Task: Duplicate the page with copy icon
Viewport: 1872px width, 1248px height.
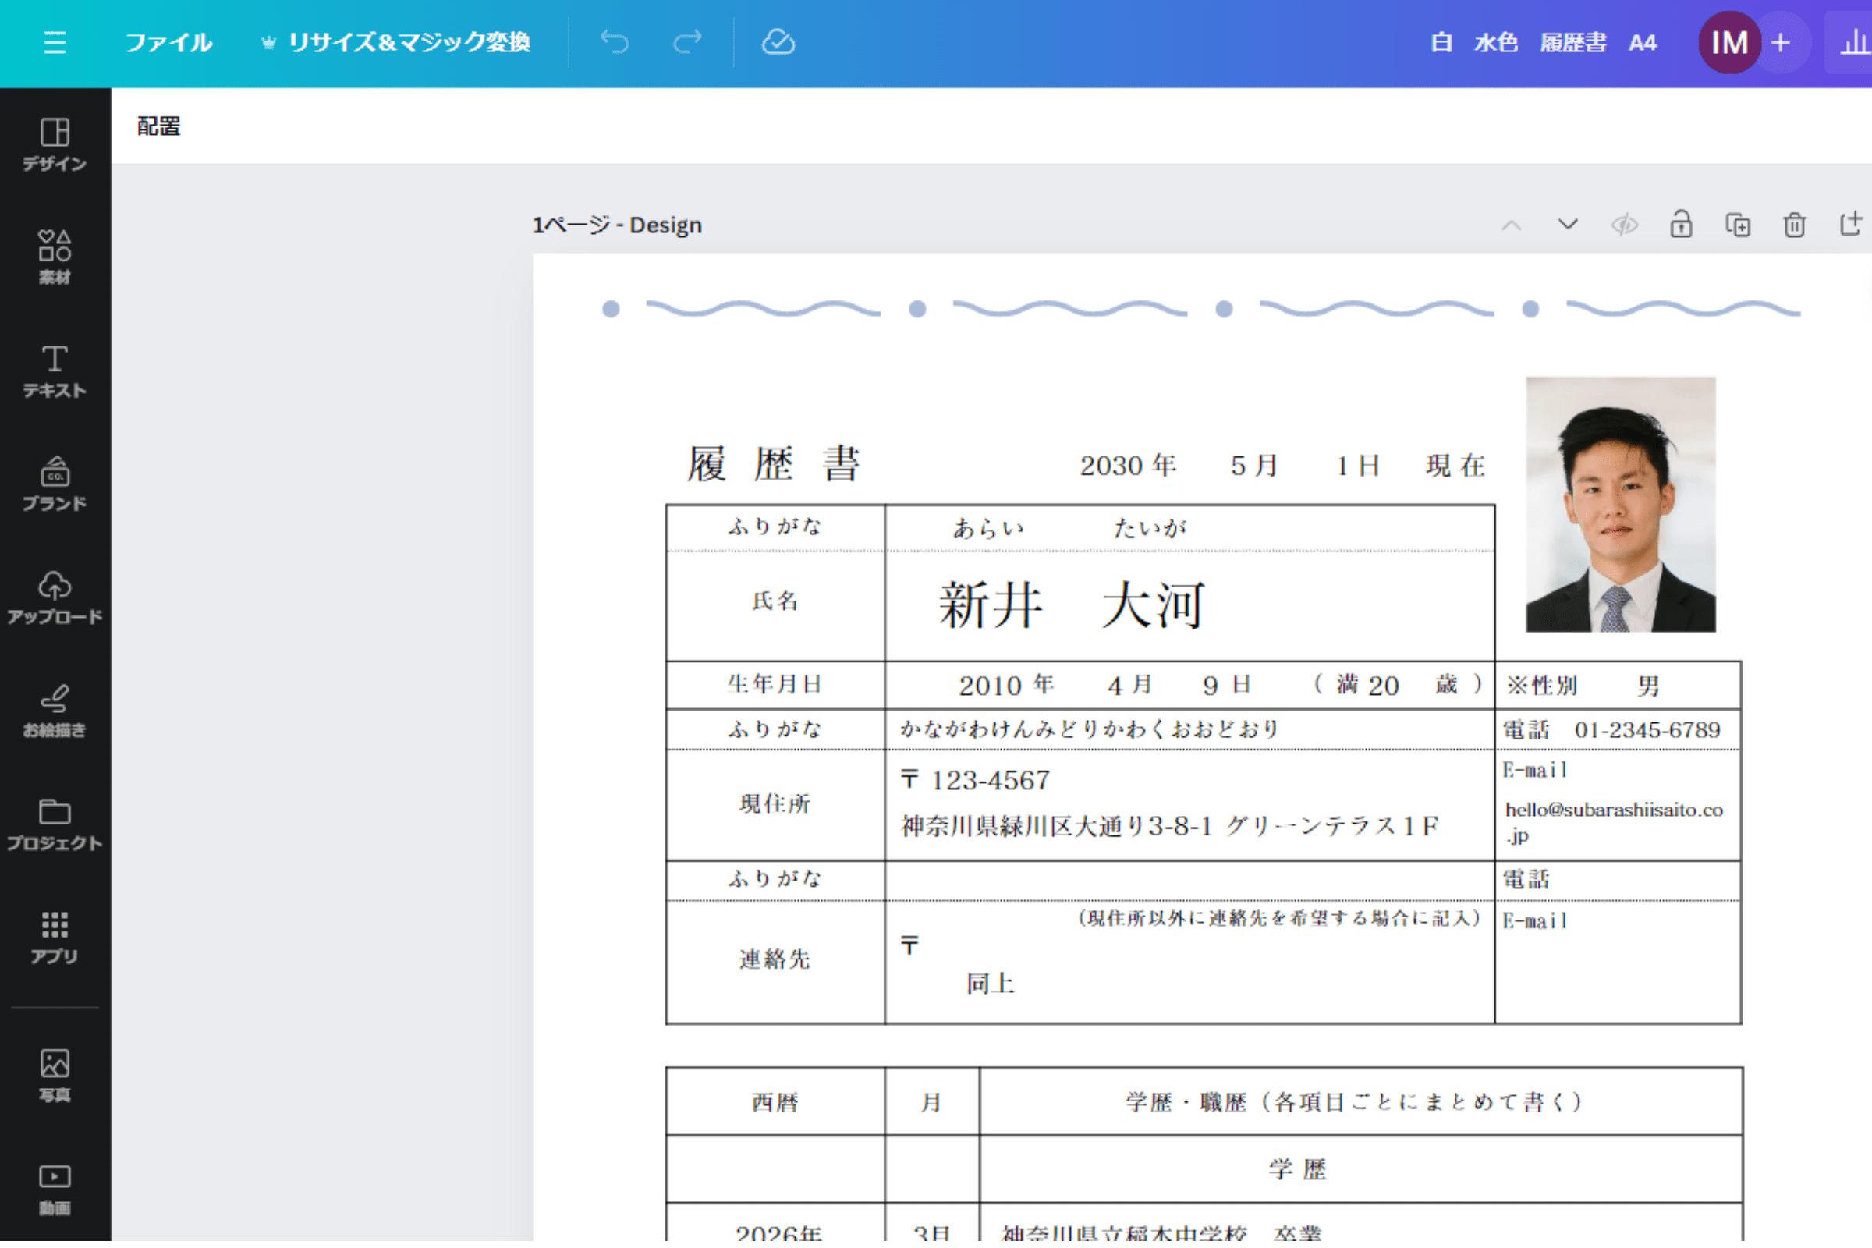Action: pos(1738,225)
